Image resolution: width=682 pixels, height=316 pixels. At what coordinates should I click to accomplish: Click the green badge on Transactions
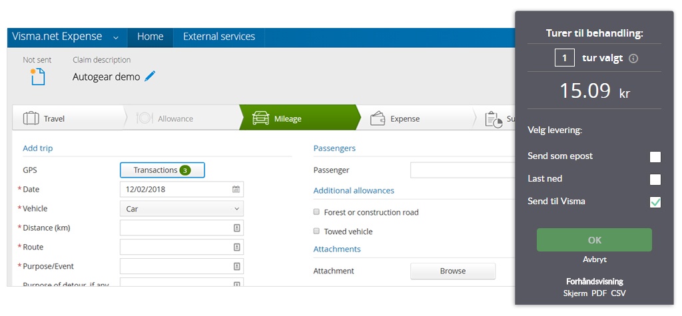click(185, 170)
